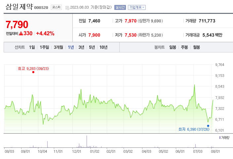Click the tallest volume bar near 01/02
This screenshot has width=233, height=159.
[x=87, y=142]
